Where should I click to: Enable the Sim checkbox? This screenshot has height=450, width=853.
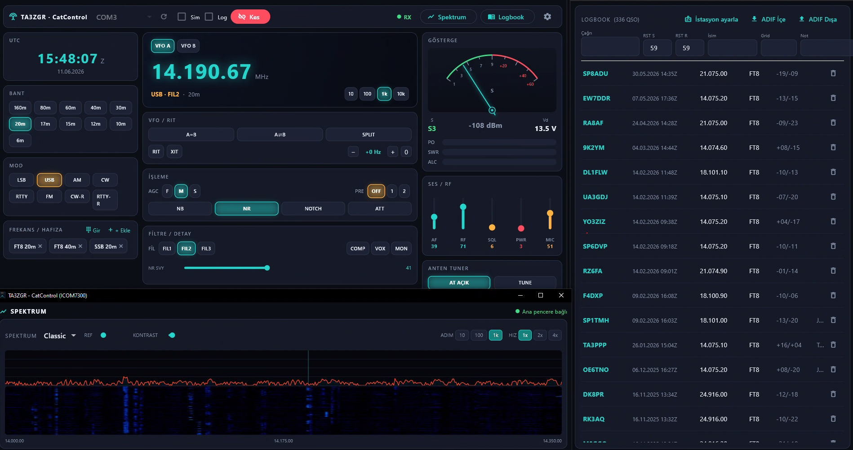(x=182, y=17)
